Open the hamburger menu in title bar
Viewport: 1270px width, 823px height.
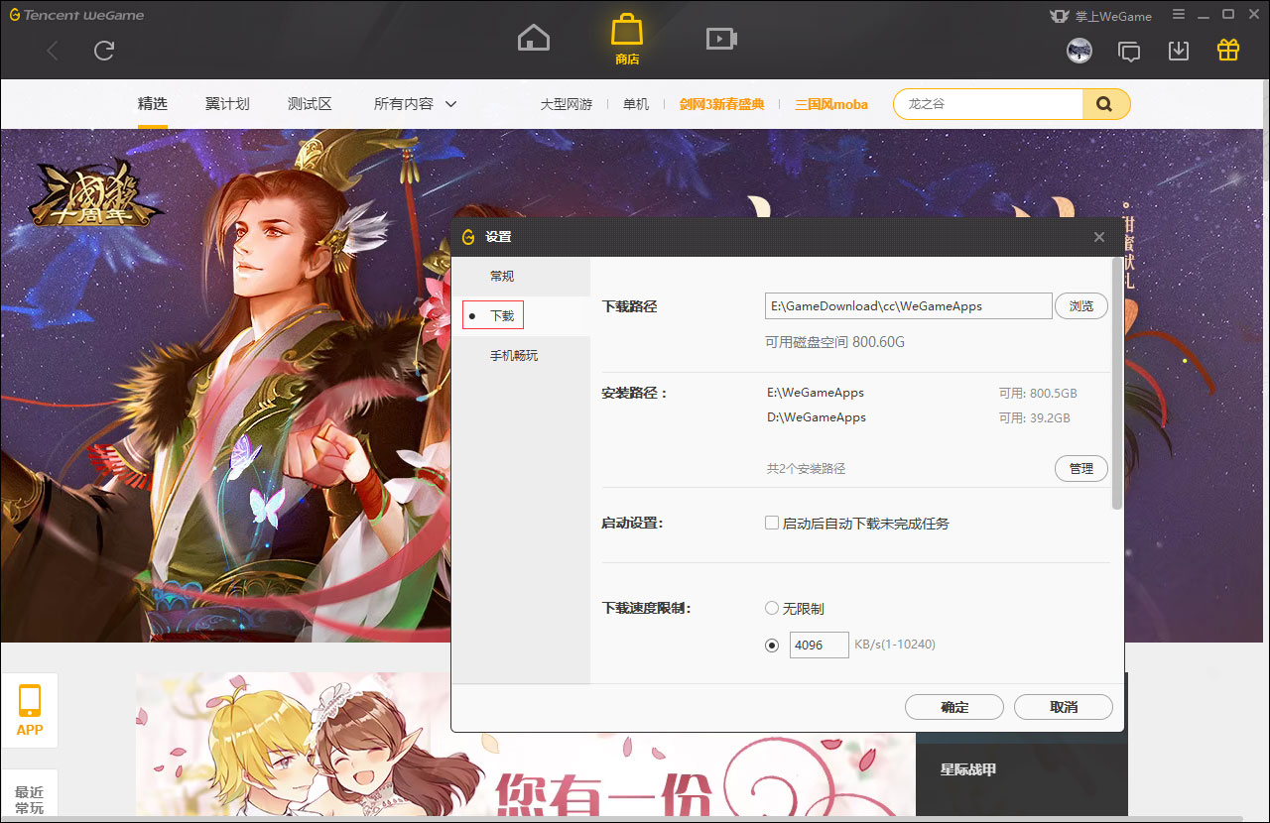pyautogui.click(x=1177, y=15)
